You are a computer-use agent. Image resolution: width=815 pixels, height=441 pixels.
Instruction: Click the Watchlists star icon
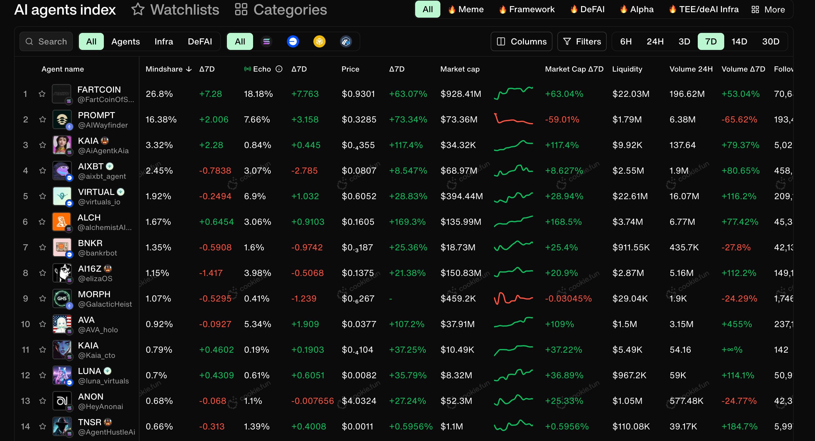tap(138, 9)
